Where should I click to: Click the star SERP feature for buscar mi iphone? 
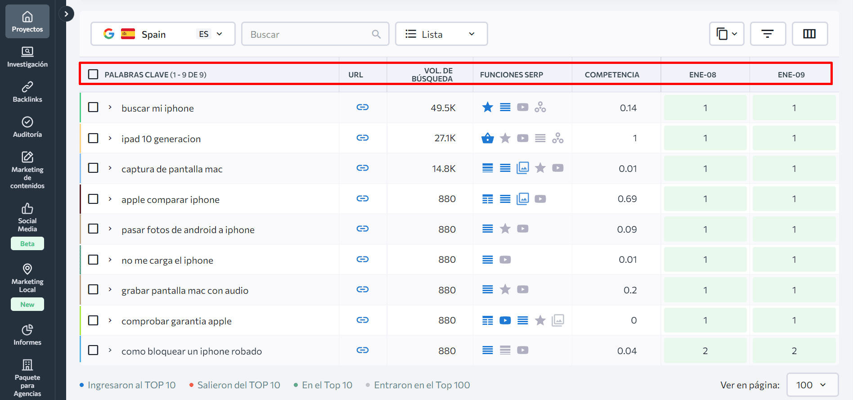point(488,107)
